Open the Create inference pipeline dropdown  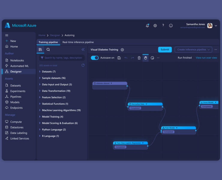193,49
